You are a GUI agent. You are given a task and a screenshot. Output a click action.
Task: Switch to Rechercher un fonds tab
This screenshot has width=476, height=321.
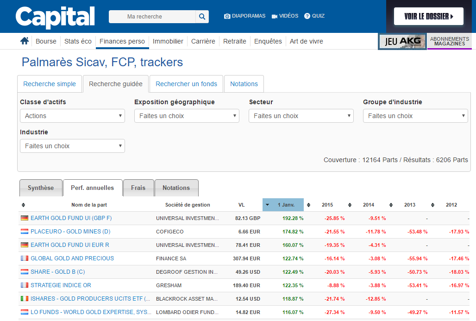coord(187,84)
